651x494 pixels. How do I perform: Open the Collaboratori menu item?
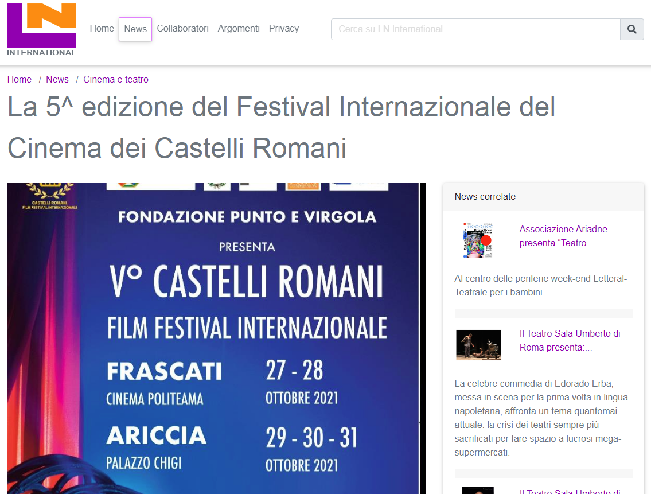(x=182, y=29)
